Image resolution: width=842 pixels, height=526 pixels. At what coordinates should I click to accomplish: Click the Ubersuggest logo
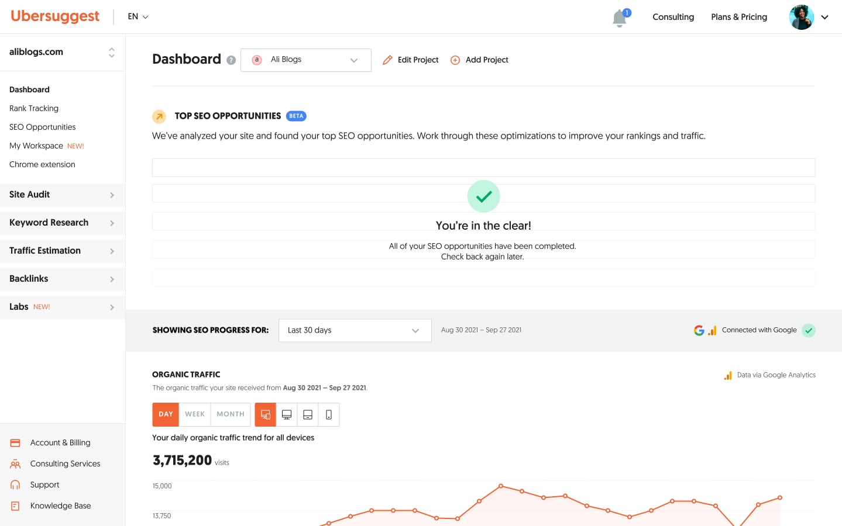click(x=55, y=16)
